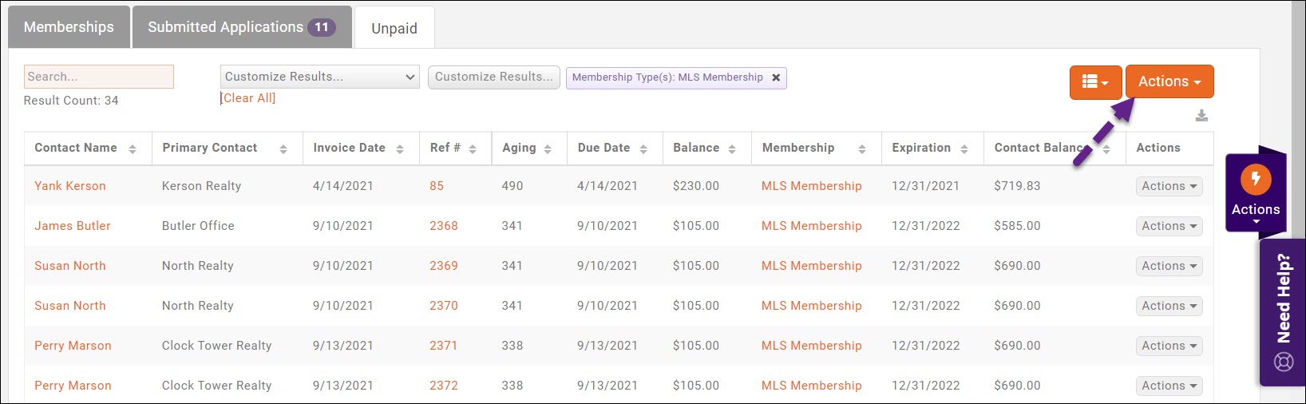This screenshot has width=1306, height=404.
Task: Switch to the Memberships tab
Action: (69, 27)
